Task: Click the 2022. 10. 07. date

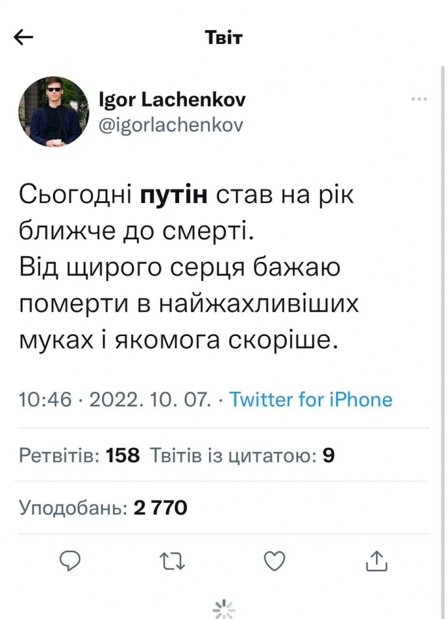Action: pos(150,399)
